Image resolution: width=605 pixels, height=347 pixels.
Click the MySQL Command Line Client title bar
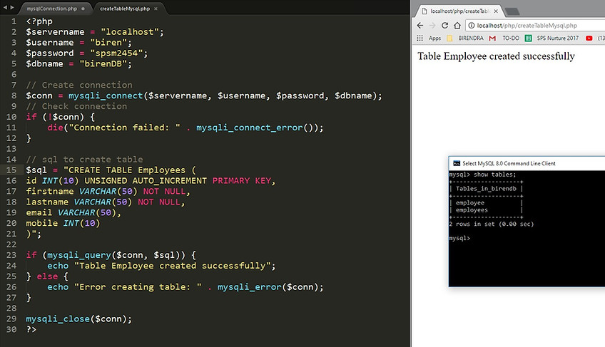[x=527, y=163]
